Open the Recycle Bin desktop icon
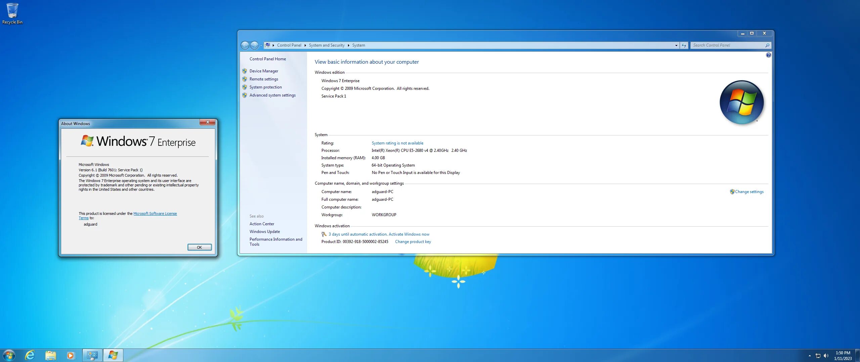The height and width of the screenshot is (362, 860). pyautogui.click(x=12, y=14)
